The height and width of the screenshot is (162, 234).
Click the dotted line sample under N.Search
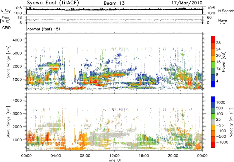click(226, 14)
